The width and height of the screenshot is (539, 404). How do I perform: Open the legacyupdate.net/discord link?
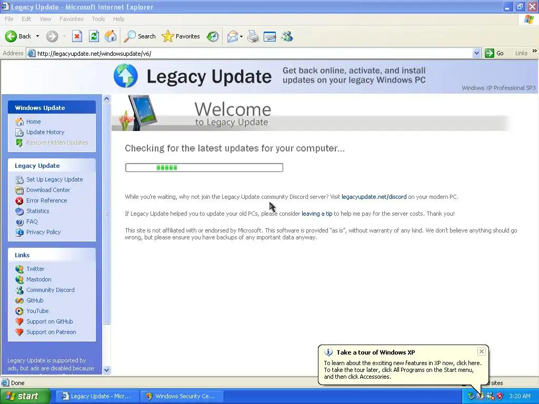pyautogui.click(x=374, y=197)
